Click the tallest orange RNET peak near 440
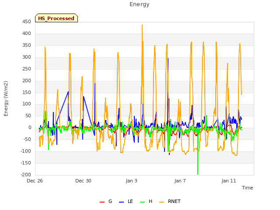This screenshot has width=280, height=210. [x=142, y=25]
